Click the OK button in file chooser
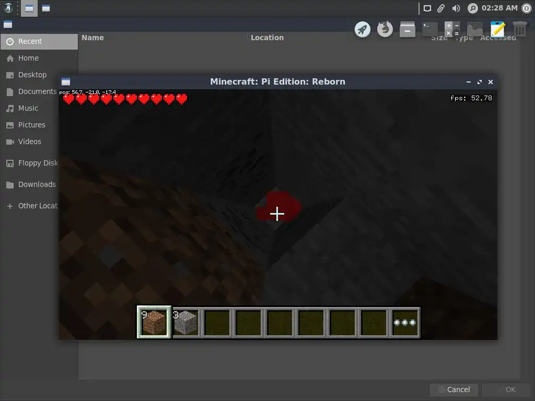This screenshot has width=535, height=401. coord(506,390)
